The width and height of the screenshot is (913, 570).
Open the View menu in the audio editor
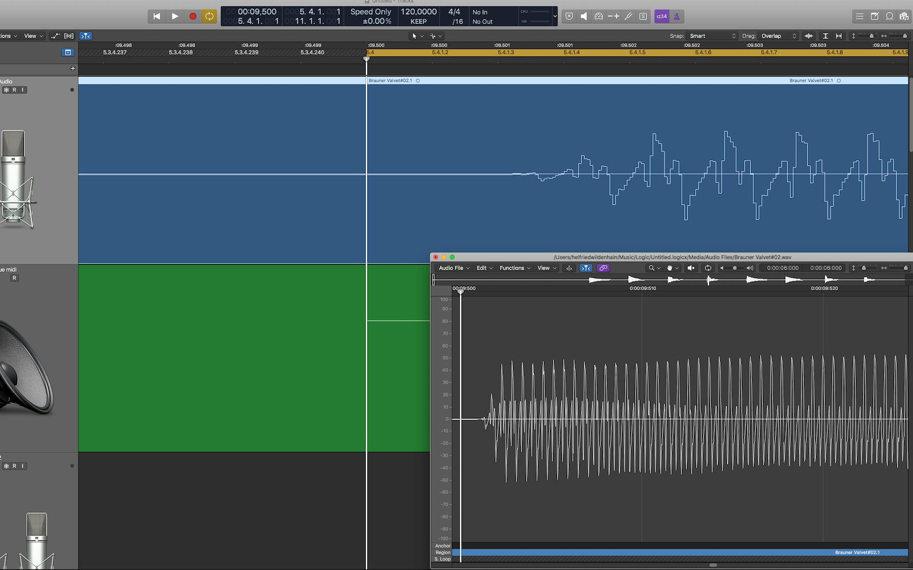pos(547,268)
